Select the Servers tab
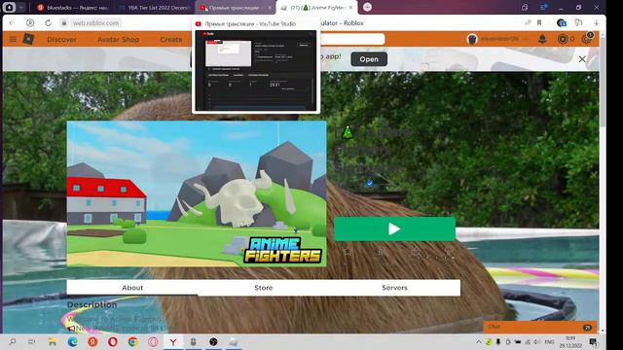Viewport: 623px width, 350px height. pyautogui.click(x=394, y=288)
